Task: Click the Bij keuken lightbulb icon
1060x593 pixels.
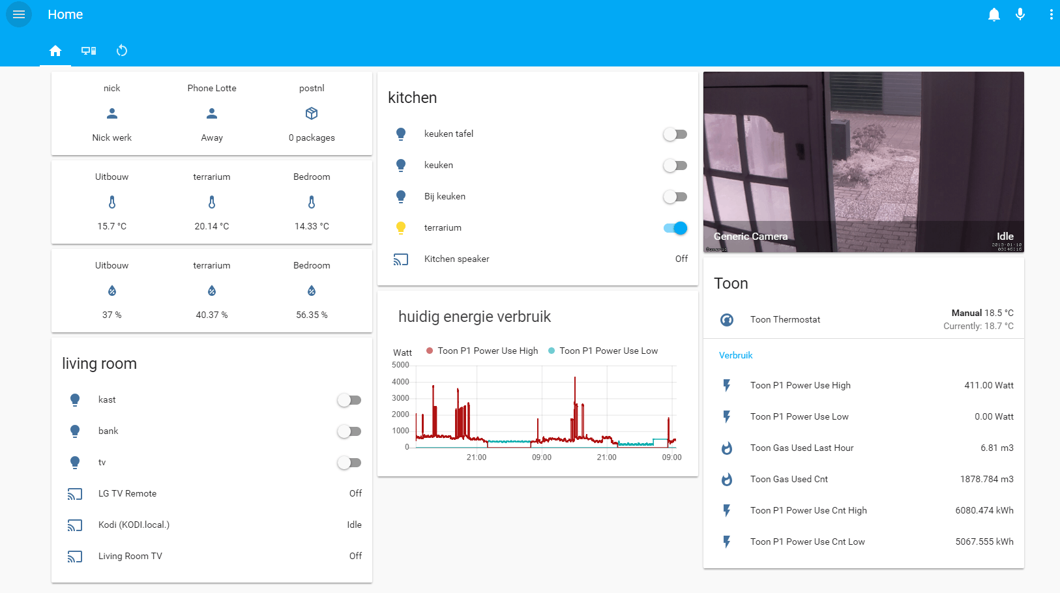Action: point(401,197)
